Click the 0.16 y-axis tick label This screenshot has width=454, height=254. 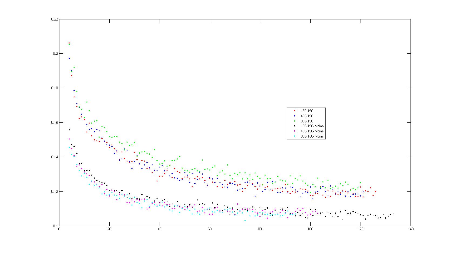tap(54, 122)
